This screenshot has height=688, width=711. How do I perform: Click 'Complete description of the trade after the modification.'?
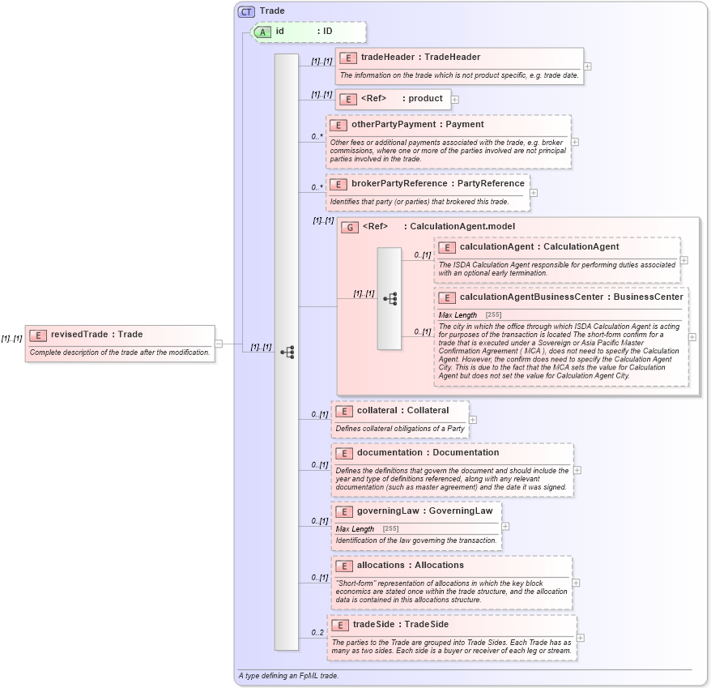pyautogui.click(x=120, y=353)
